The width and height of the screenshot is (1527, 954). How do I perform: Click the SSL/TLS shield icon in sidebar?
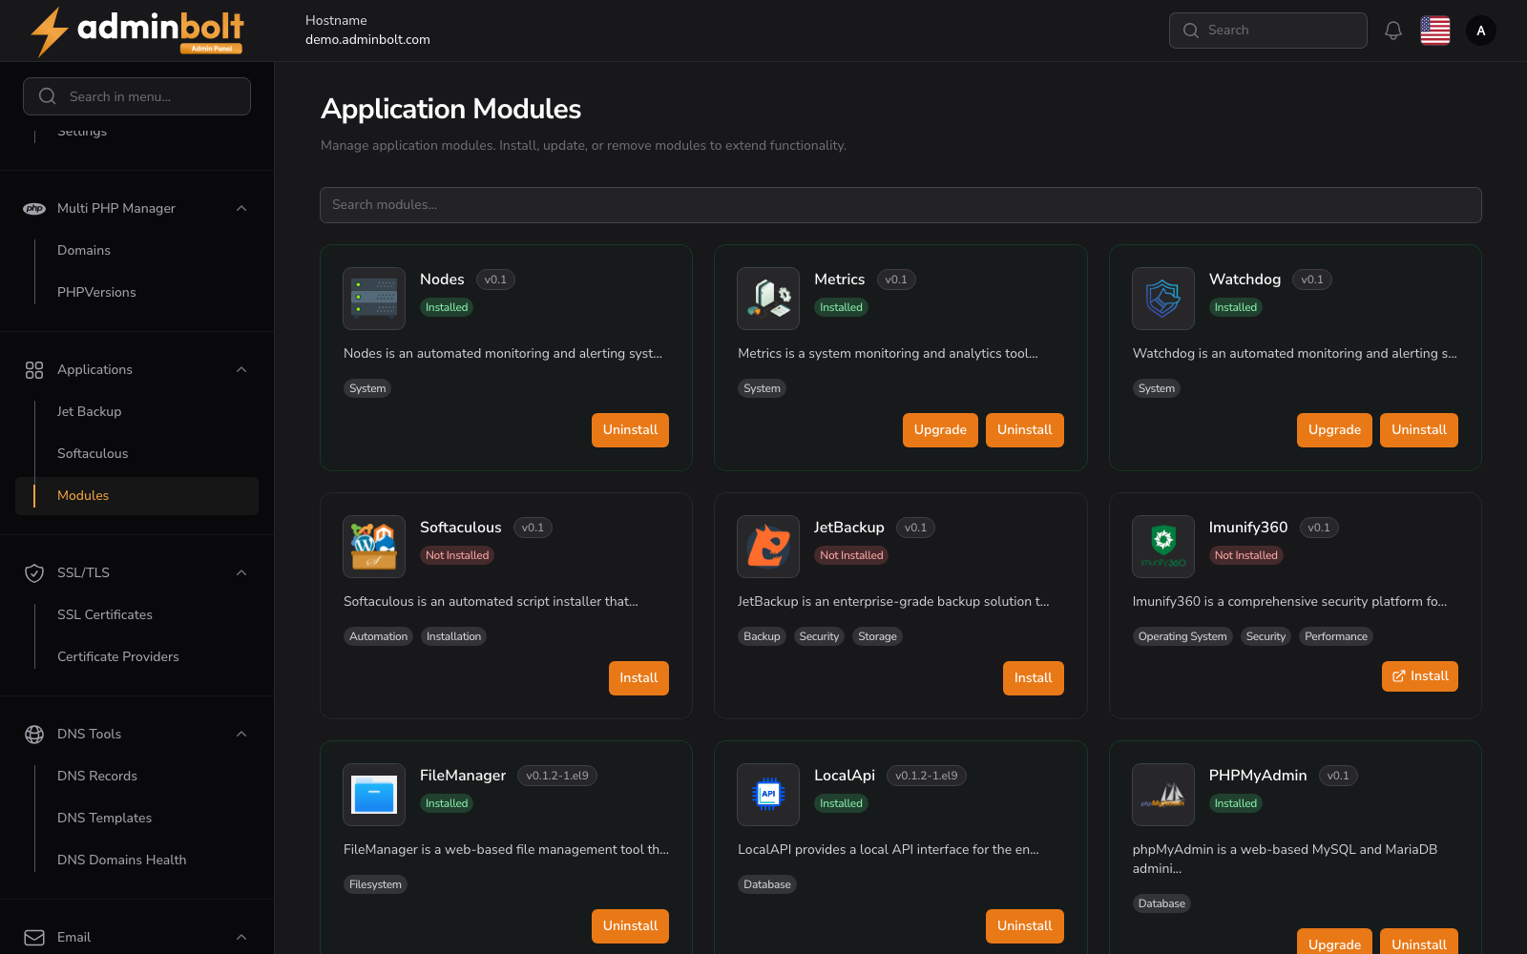(x=34, y=572)
